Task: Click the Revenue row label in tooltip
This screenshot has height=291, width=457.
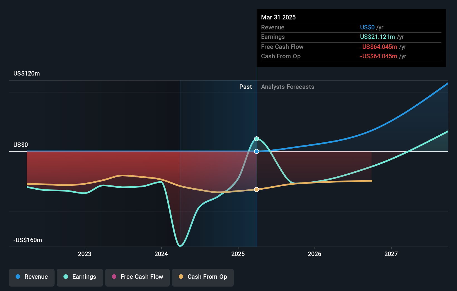Action: [273, 27]
